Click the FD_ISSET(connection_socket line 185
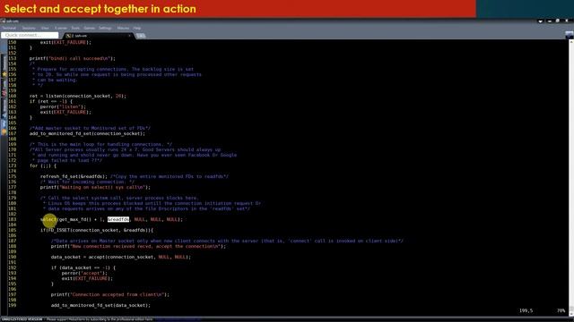This screenshot has height=322, width=574. click(x=97, y=231)
